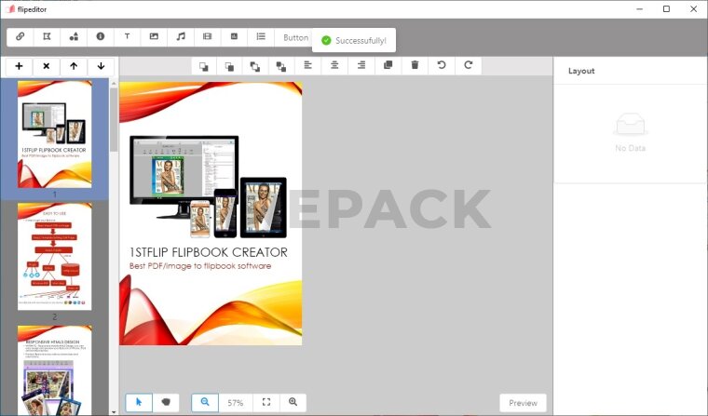Move the selected page down

click(x=101, y=67)
